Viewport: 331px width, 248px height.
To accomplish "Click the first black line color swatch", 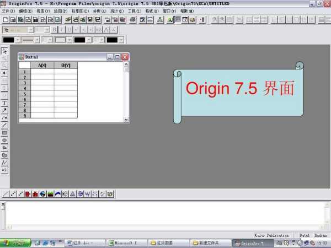I will (9, 40).
